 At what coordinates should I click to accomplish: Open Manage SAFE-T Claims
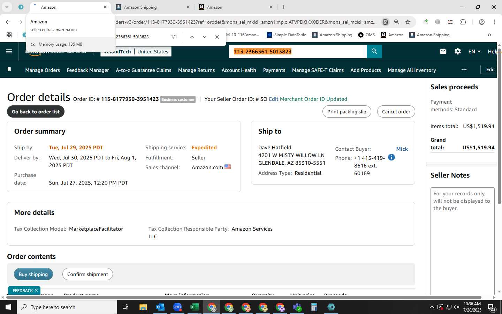point(318,70)
